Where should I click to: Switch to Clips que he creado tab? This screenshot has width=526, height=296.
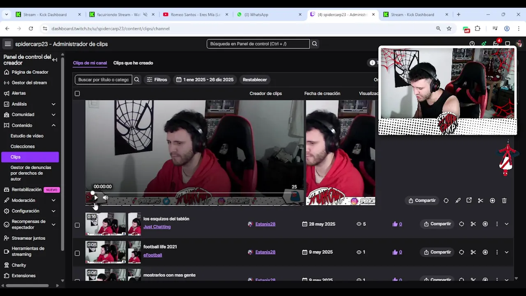coord(133,63)
